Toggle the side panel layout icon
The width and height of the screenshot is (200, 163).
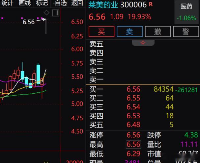[x=56, y=13]
